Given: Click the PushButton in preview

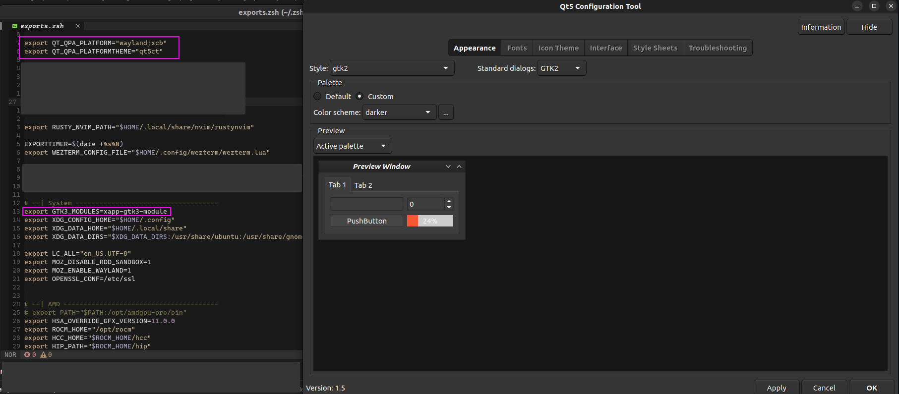Looking at the screenshot, I should point(367,221).
